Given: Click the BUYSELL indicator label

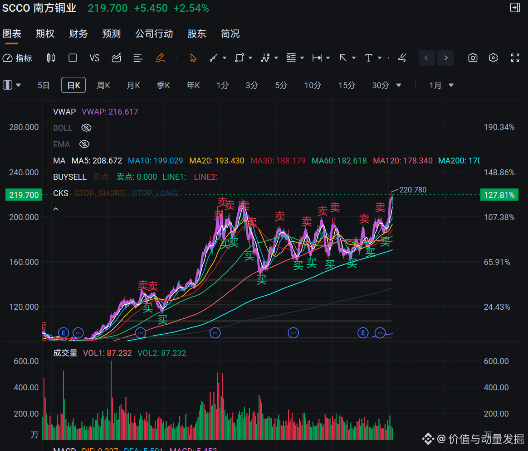Looking at the screenshot, I should [x=70, y=177].
